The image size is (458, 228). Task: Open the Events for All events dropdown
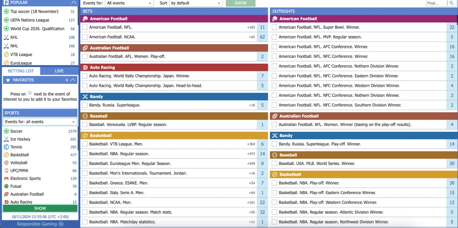pos(129,3)
